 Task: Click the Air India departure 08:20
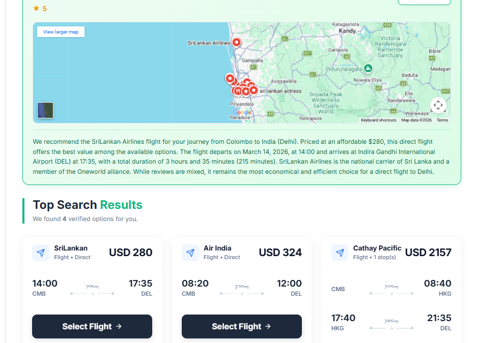point(195,284)
